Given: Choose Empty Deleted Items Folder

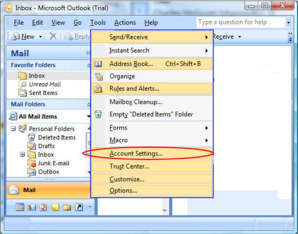Looking at the screenshot, I should click(152, 114).
